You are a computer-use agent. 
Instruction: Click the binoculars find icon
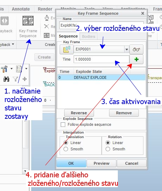[x=6, y=79]
